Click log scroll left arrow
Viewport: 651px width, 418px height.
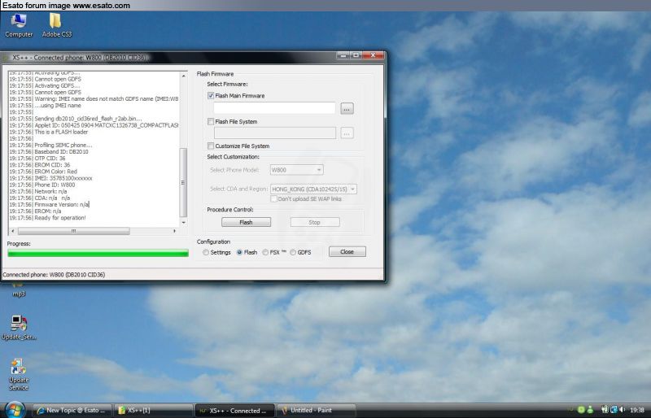pos(13,231)
